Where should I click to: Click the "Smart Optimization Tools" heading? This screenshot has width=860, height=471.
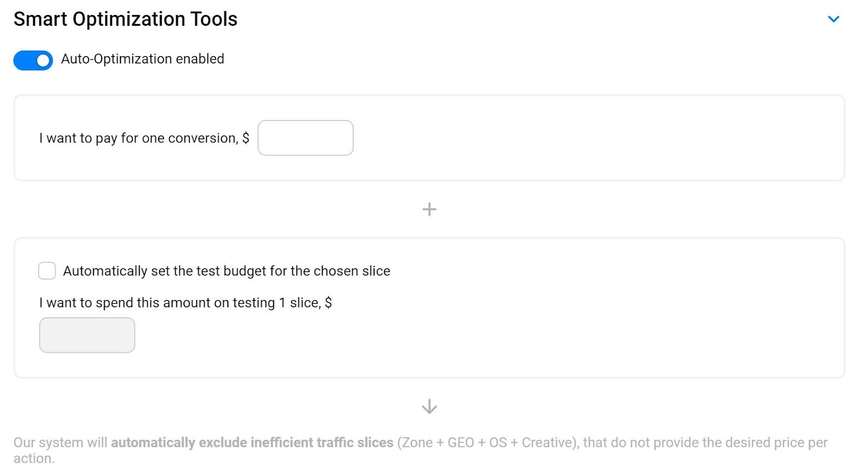click(125, 19)
